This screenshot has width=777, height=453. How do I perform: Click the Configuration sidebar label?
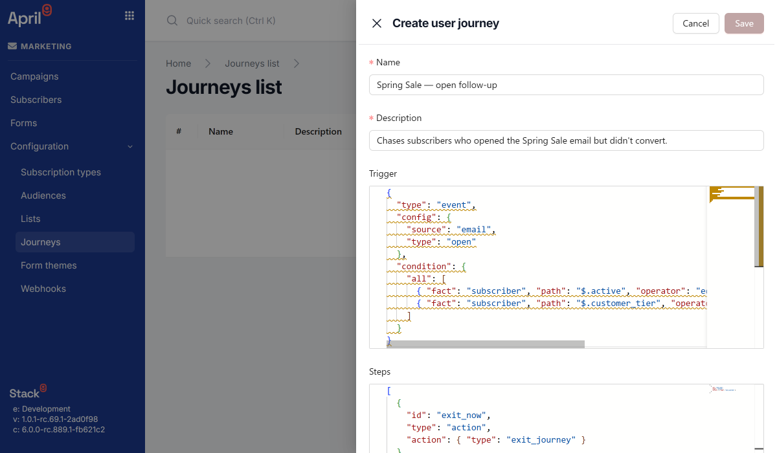tap(39, 146)
